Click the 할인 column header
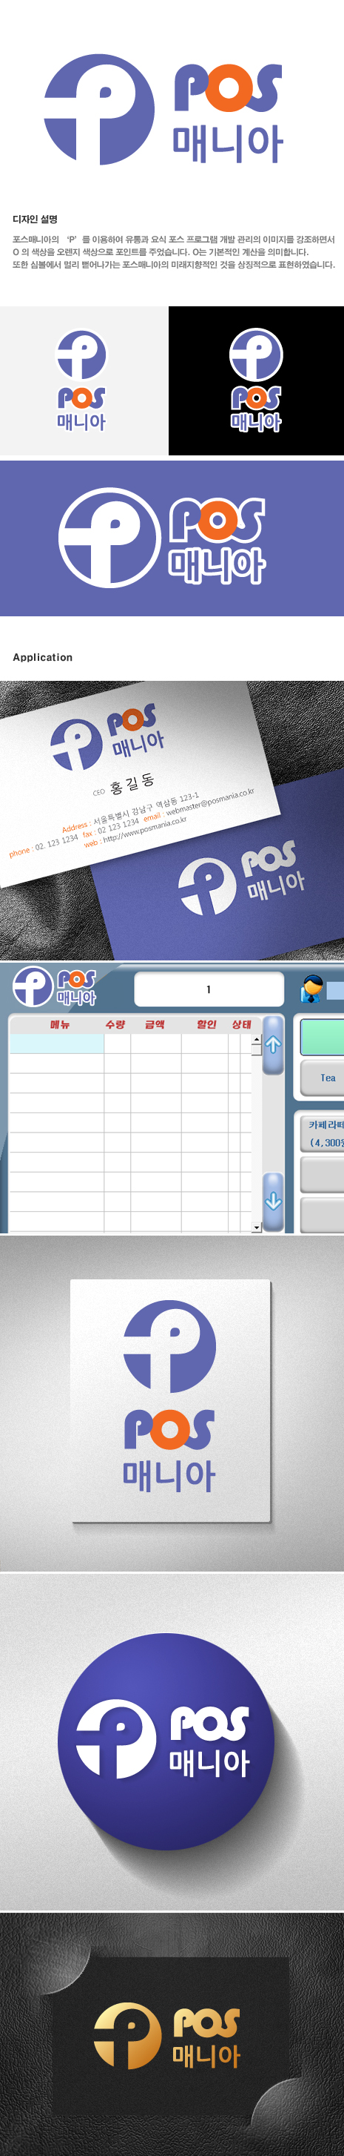344x2156 pixels. point(206,1024)
